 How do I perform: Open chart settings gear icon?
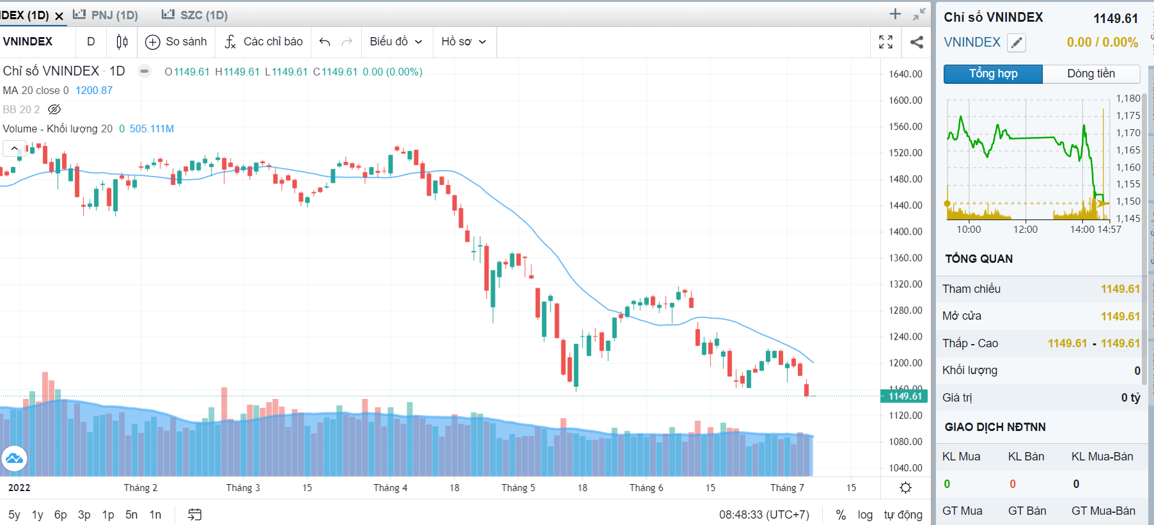905,488
